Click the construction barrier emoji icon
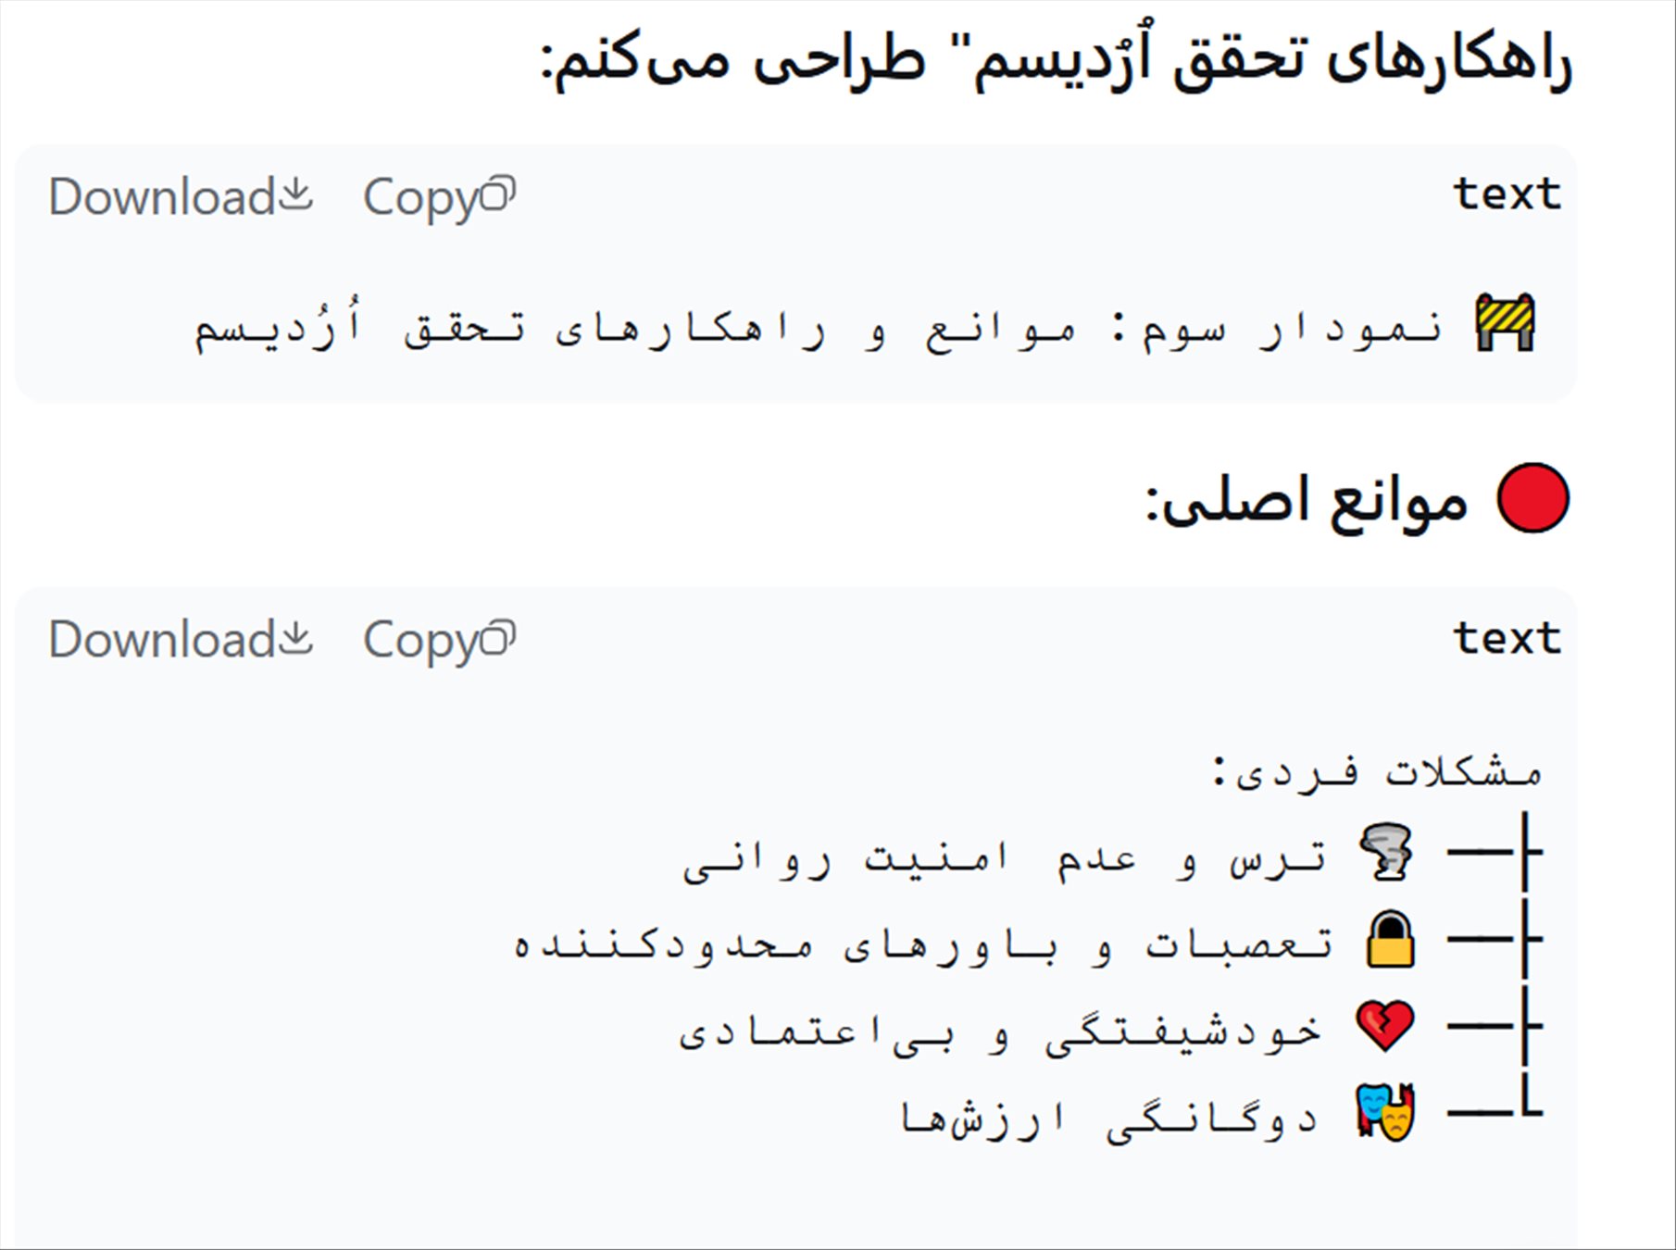 tap(1505, 324)
